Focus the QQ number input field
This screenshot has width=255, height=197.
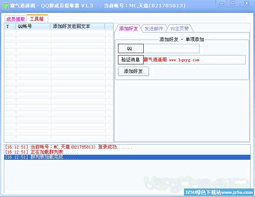click(x=172, y=48)
